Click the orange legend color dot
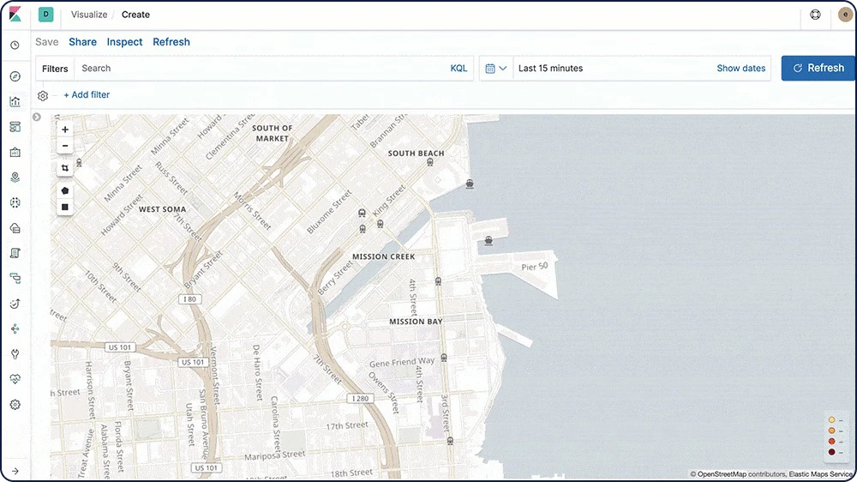 click(832, 431)
